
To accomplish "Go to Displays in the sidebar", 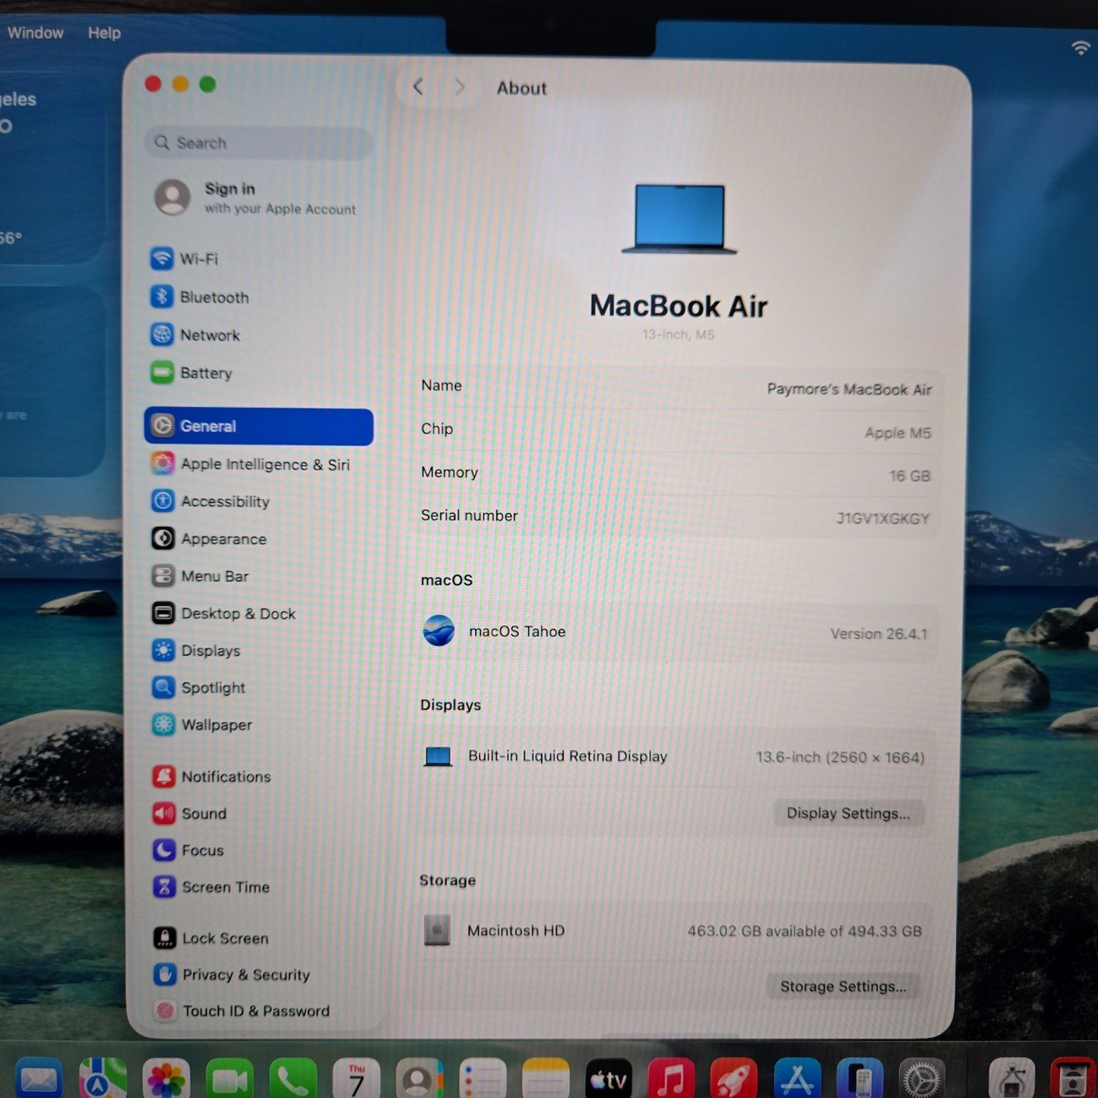I will click(x=196, y=650).
